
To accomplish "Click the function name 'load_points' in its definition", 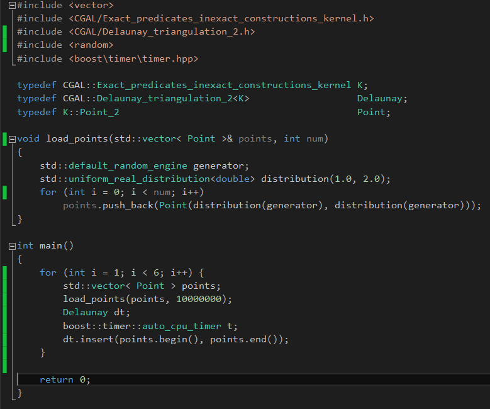I will (x=77, y=139).
